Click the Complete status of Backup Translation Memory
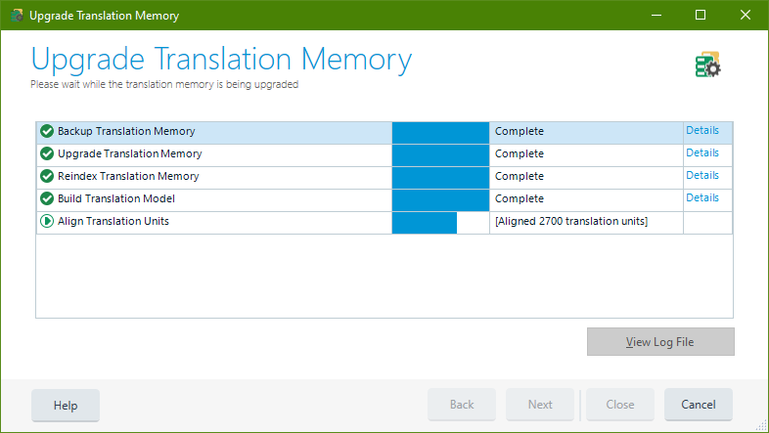 520,131
